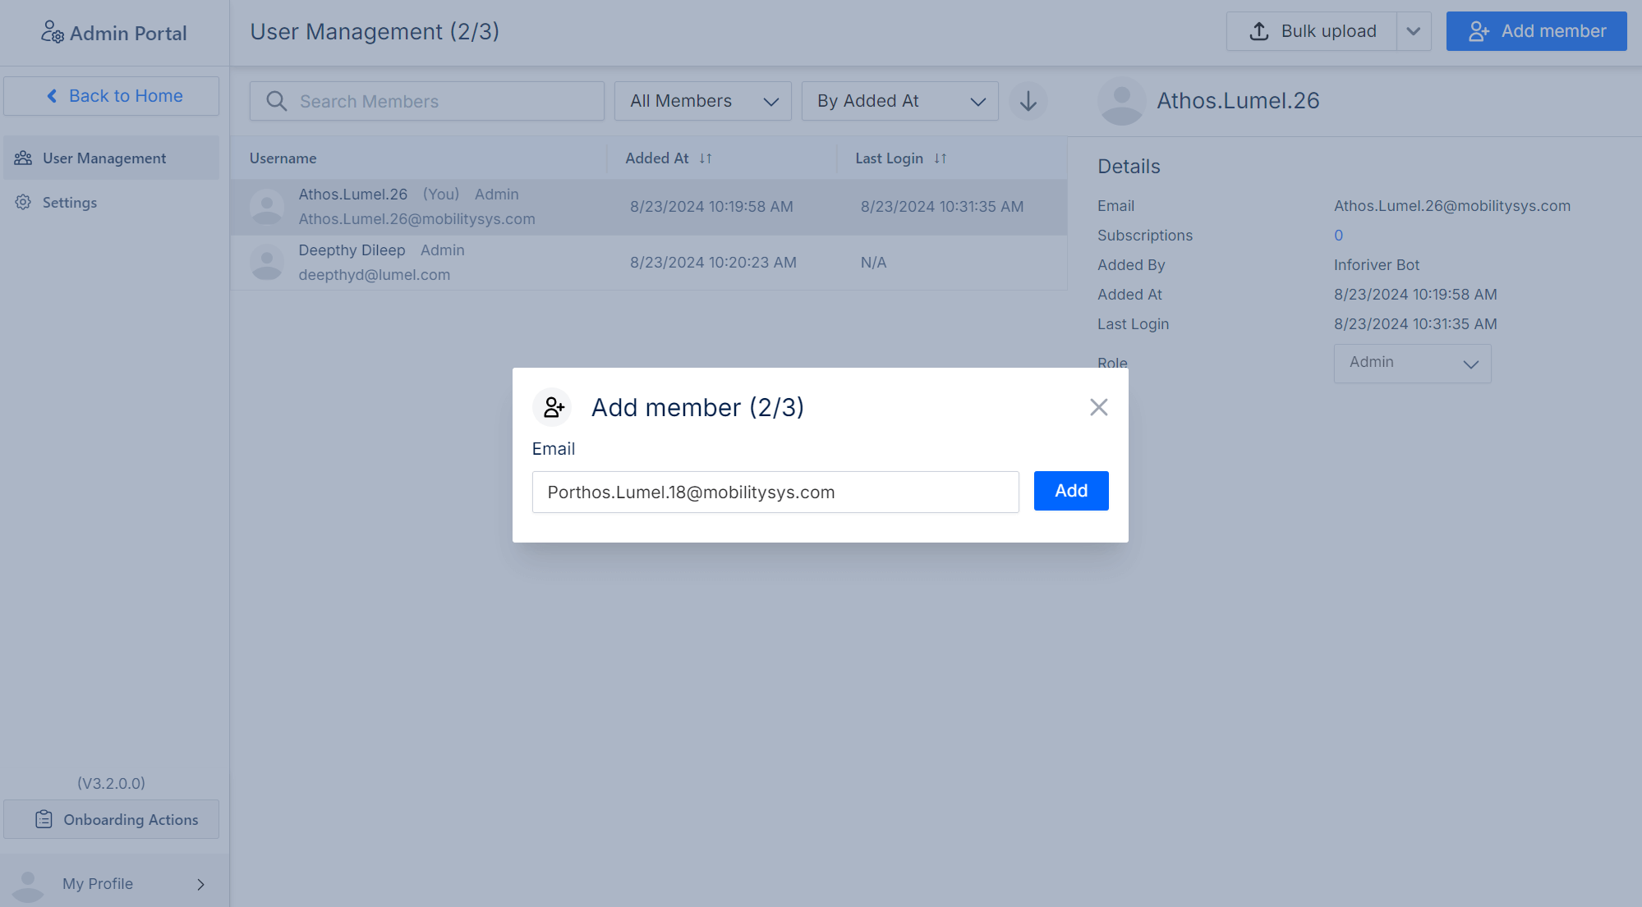The width and height of the screenshot is (1642, 907).
Task: Focus the Search Members field
Action: coord(426,101)
